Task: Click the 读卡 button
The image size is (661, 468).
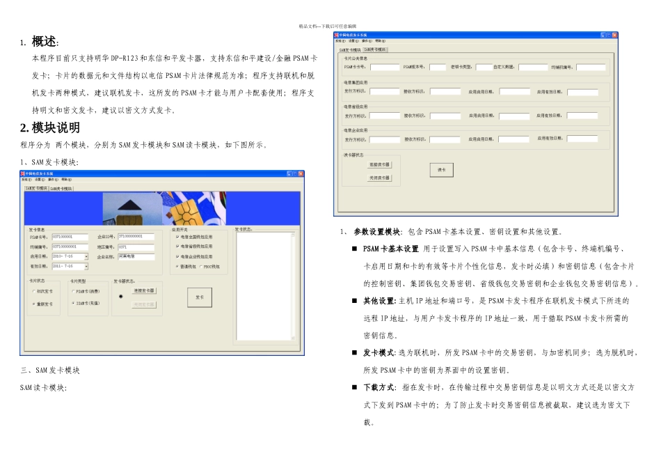Action: pyautogui.click(x=441, y=170)
